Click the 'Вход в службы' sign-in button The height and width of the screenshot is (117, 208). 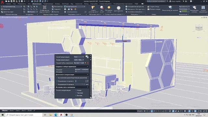(175, 1)
